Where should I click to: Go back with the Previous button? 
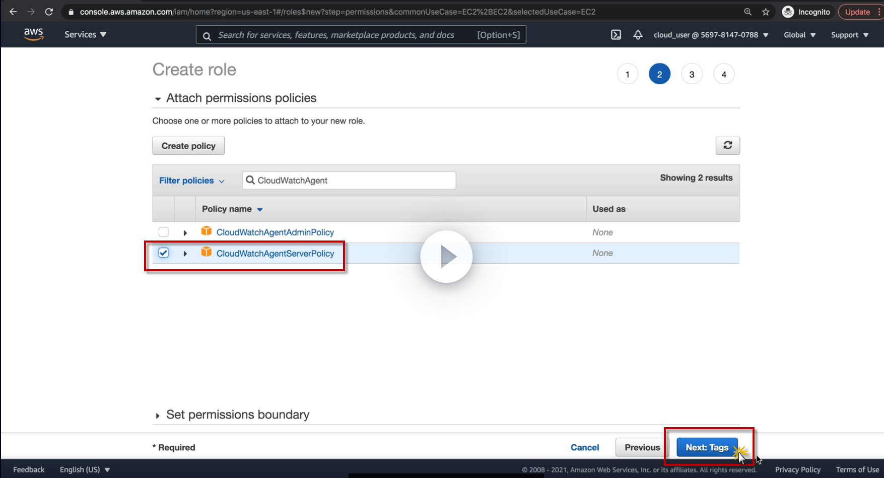point(642,447)
